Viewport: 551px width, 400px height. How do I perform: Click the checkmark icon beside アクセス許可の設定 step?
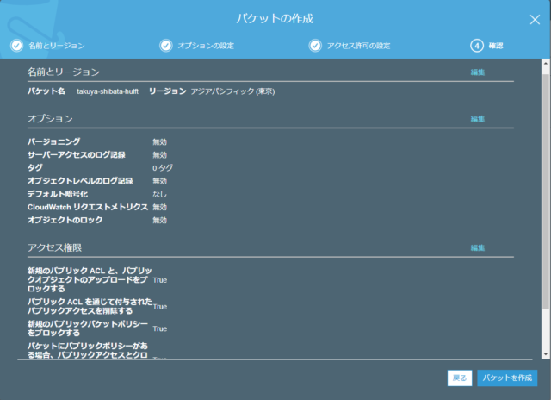pos(316,45)
